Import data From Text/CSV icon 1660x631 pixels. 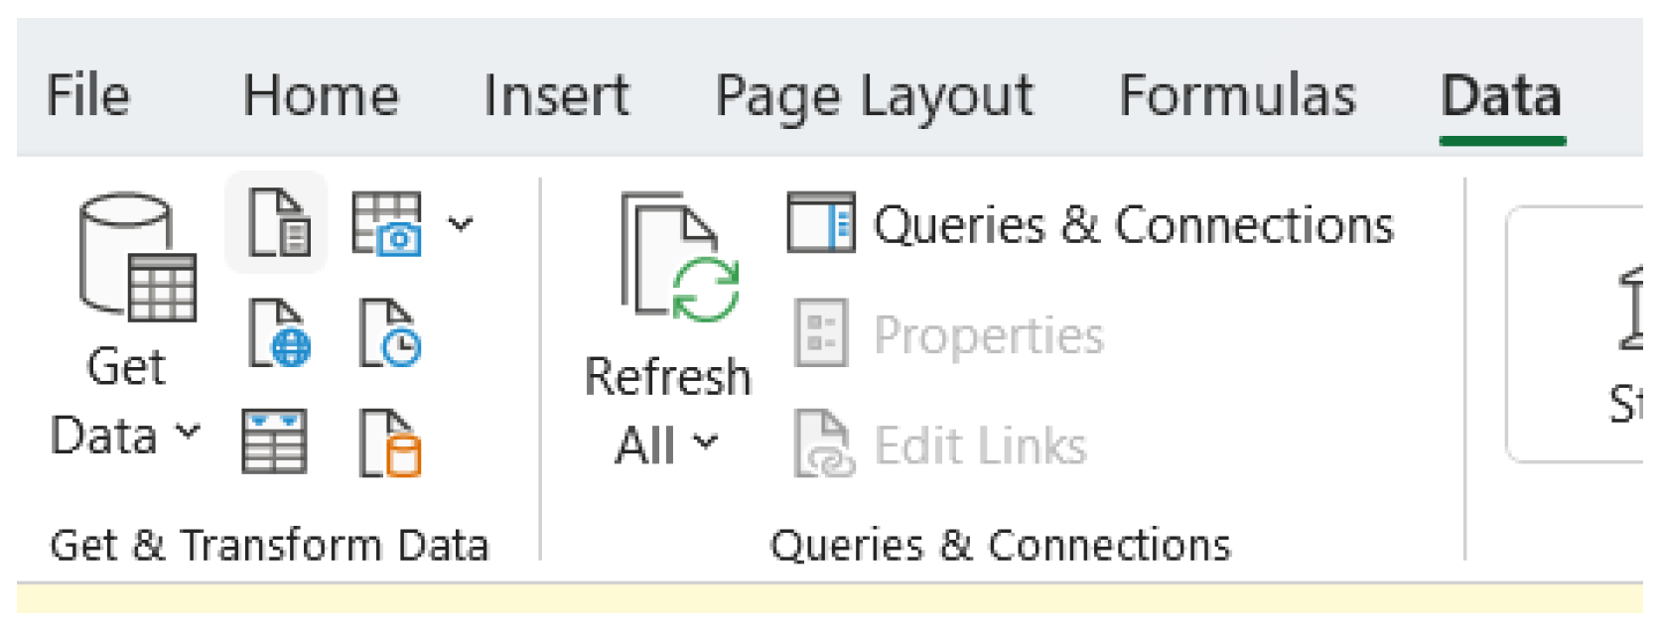click(x=278, y=223)
